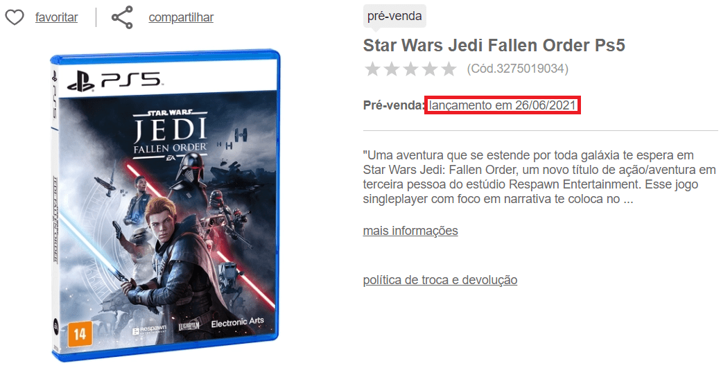Click the age rating 14 badge
The height and width of the screenshot is (368, 721).
pos(79,333)
